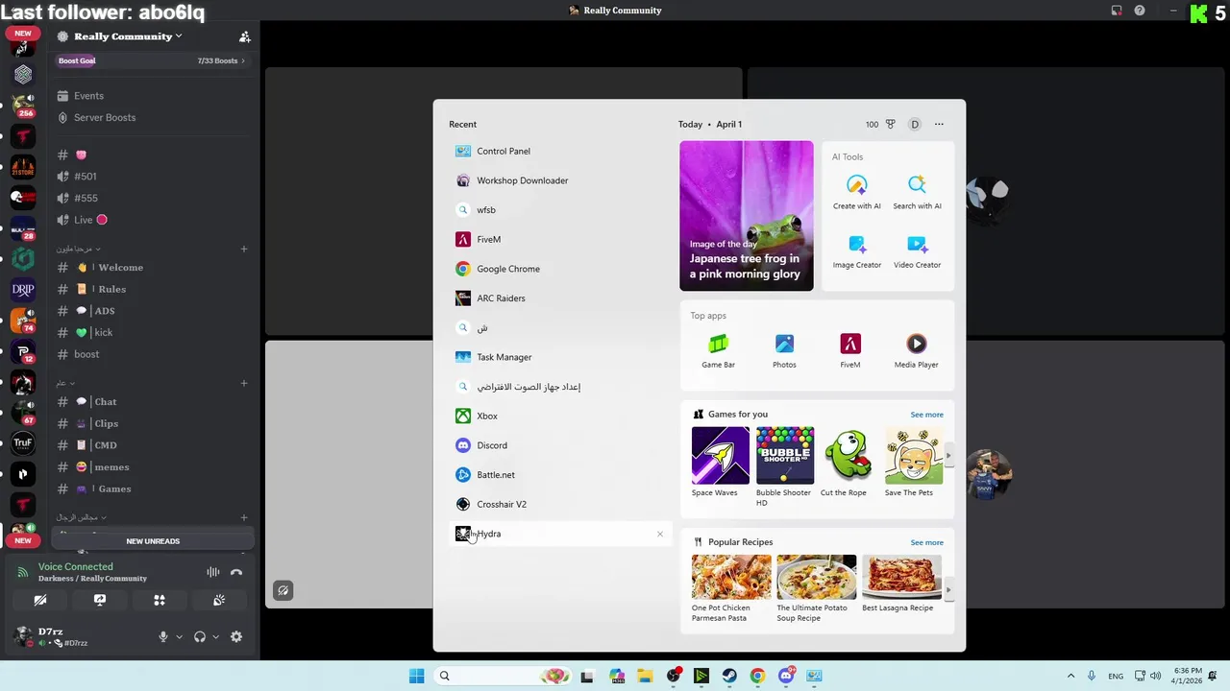Open Google Chrome from Recent list
Viewport: 1230px width, 691px height.
[559, 269]
